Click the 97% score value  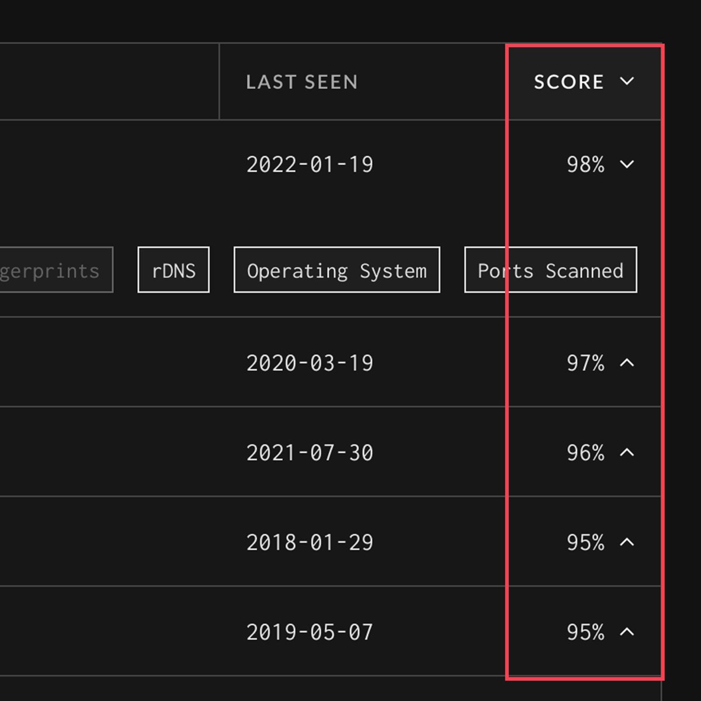[585, 363]
